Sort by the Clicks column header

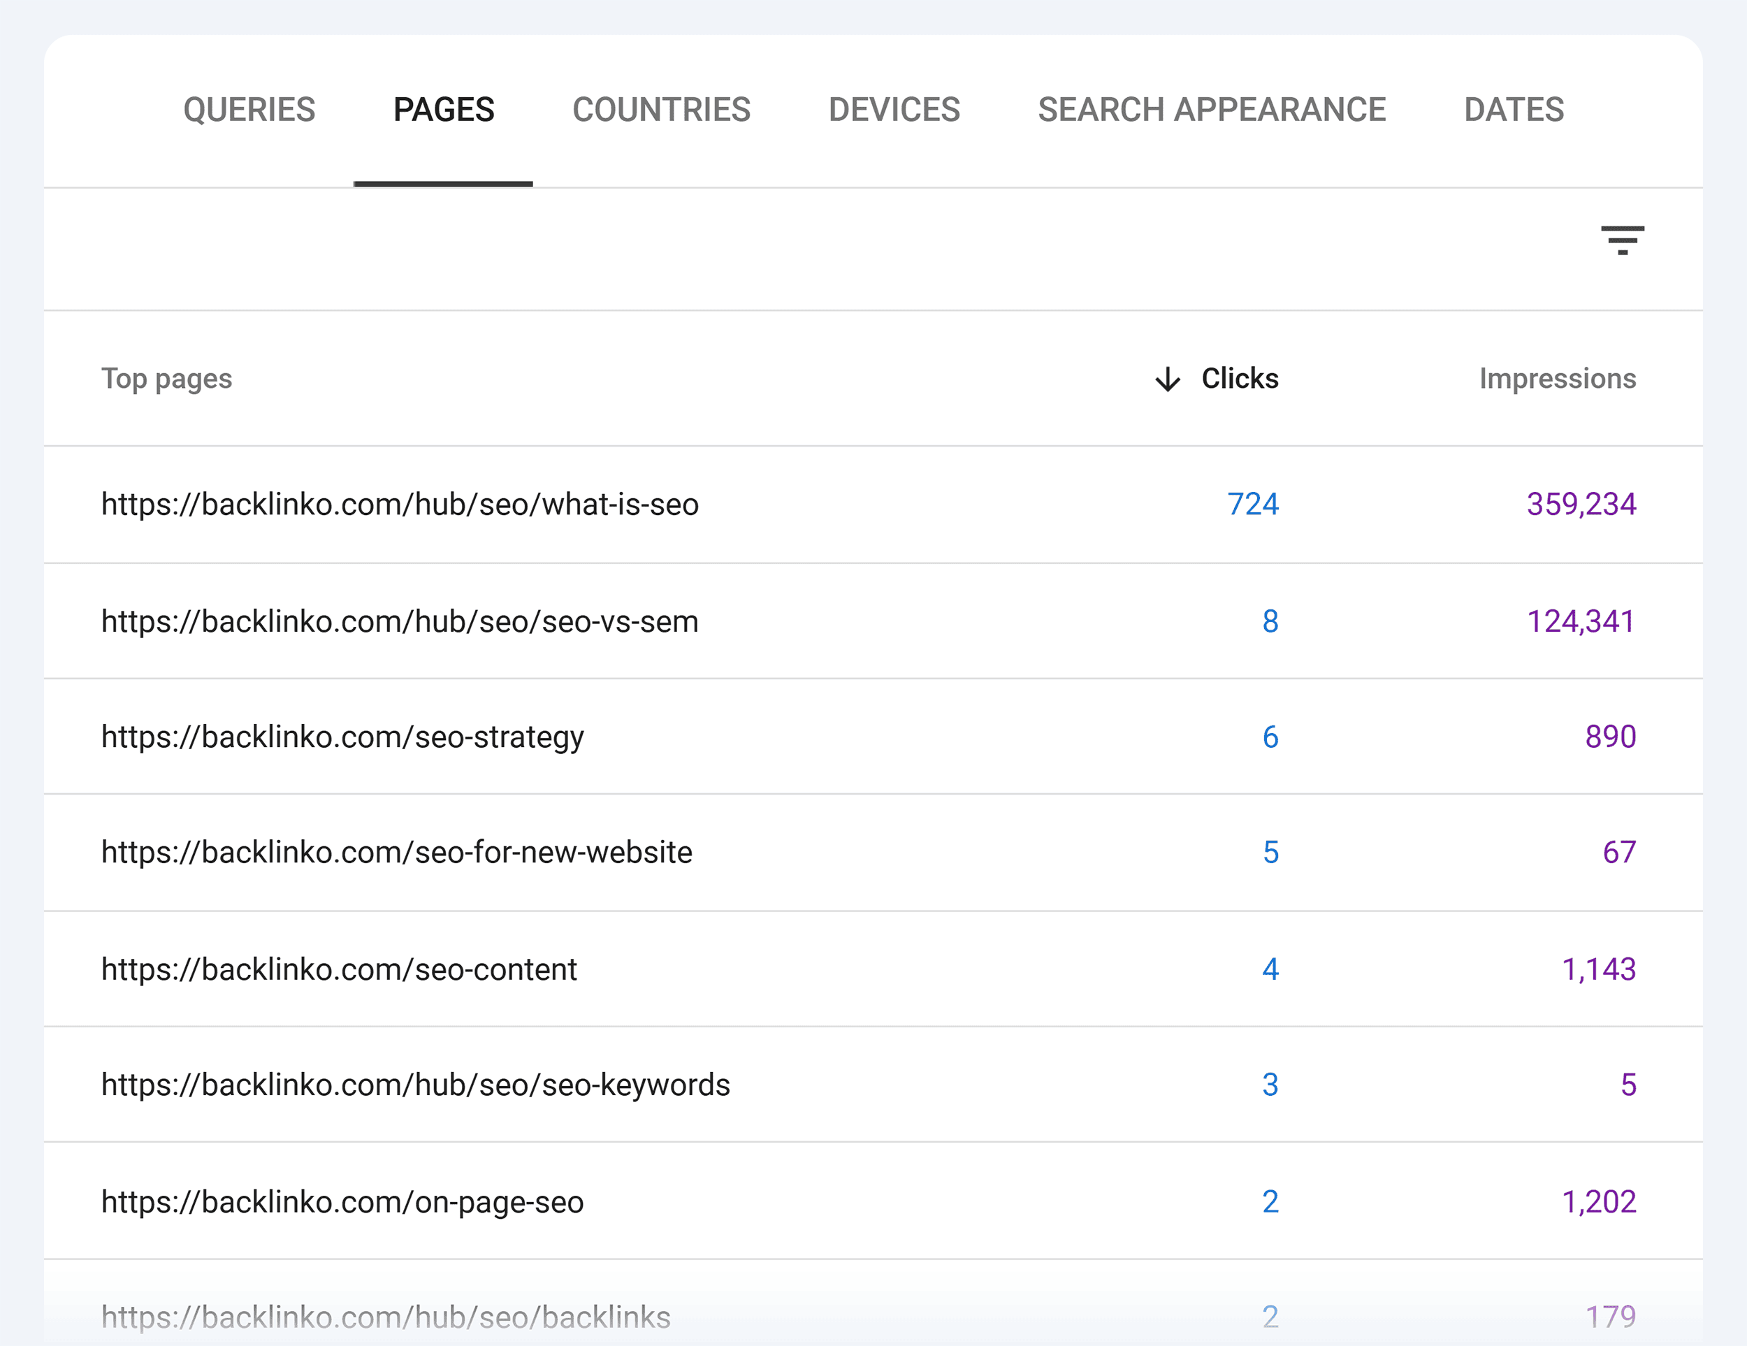(1239, 378)
